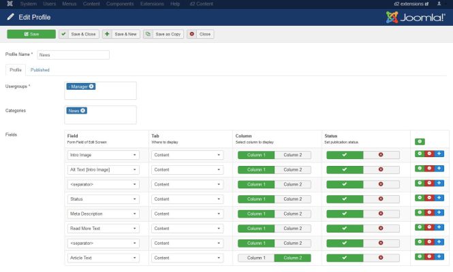Click the Save as Copy icon
Viewport: 453px width, 272px height.
pos(148,34)
